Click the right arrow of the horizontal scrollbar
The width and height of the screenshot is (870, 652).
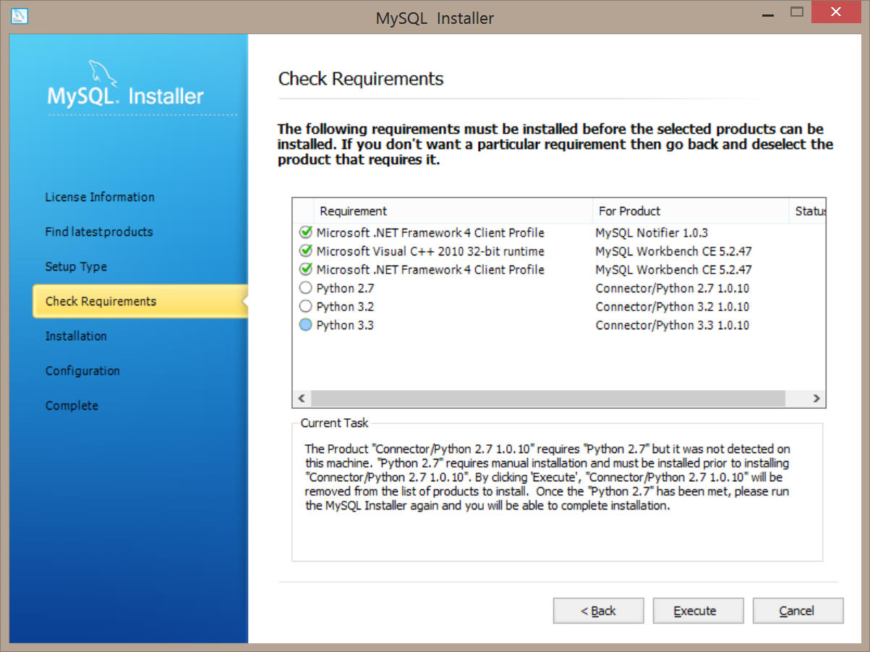(816, 399)
